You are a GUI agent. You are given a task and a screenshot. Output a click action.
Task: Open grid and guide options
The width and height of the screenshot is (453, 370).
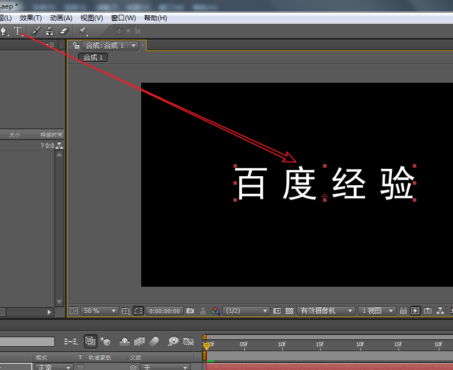126,311
